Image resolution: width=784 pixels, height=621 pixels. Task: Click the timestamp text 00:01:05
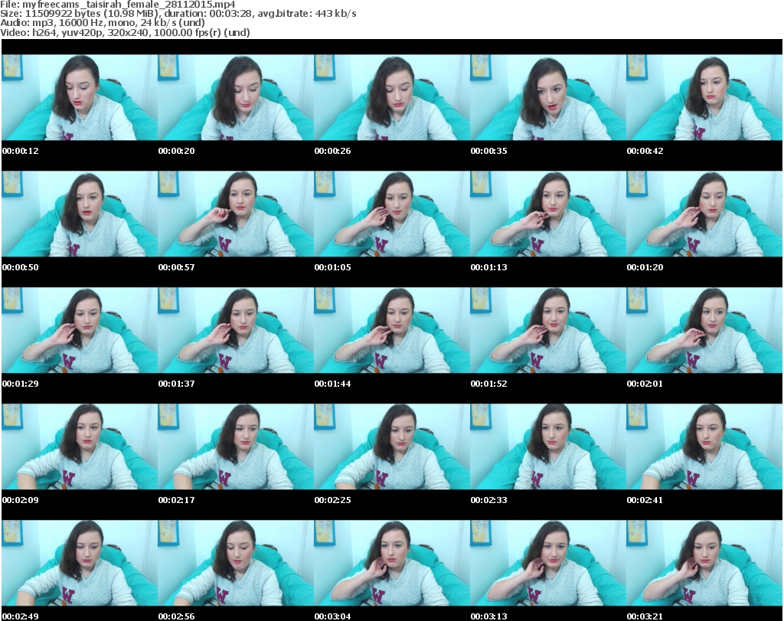pyautogui.click(x=332, y=267)
